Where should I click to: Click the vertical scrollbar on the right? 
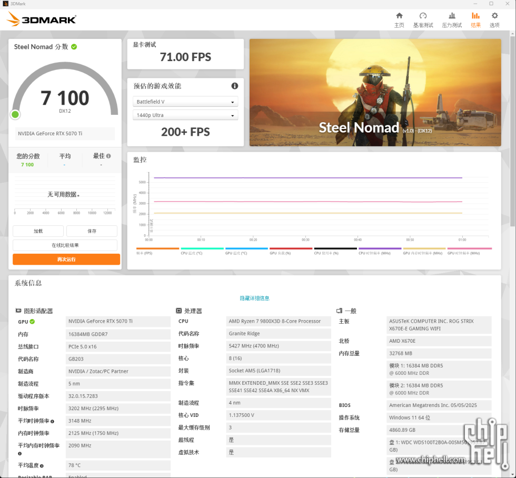pos(513,132)
